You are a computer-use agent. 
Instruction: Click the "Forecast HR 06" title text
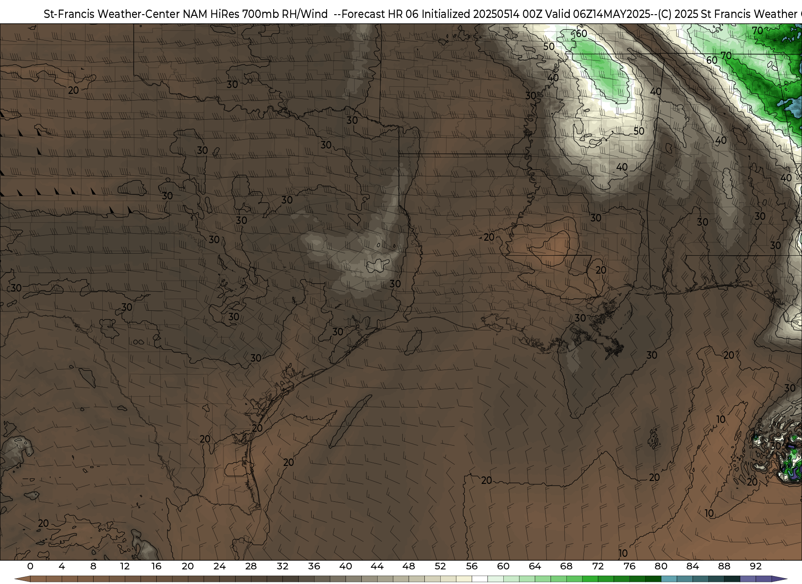(x=380, y=14)
